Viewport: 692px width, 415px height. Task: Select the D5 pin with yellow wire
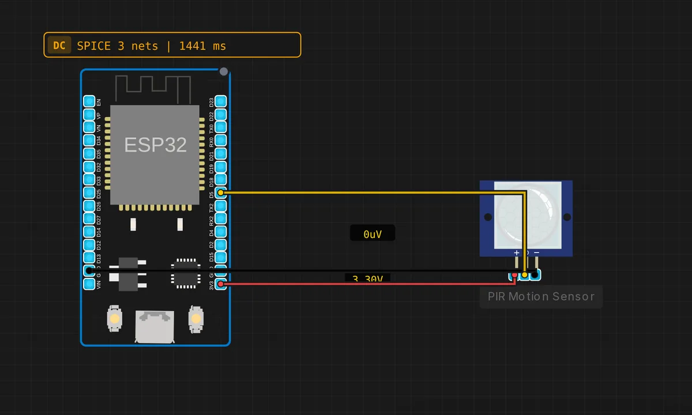tap(220, 193)
